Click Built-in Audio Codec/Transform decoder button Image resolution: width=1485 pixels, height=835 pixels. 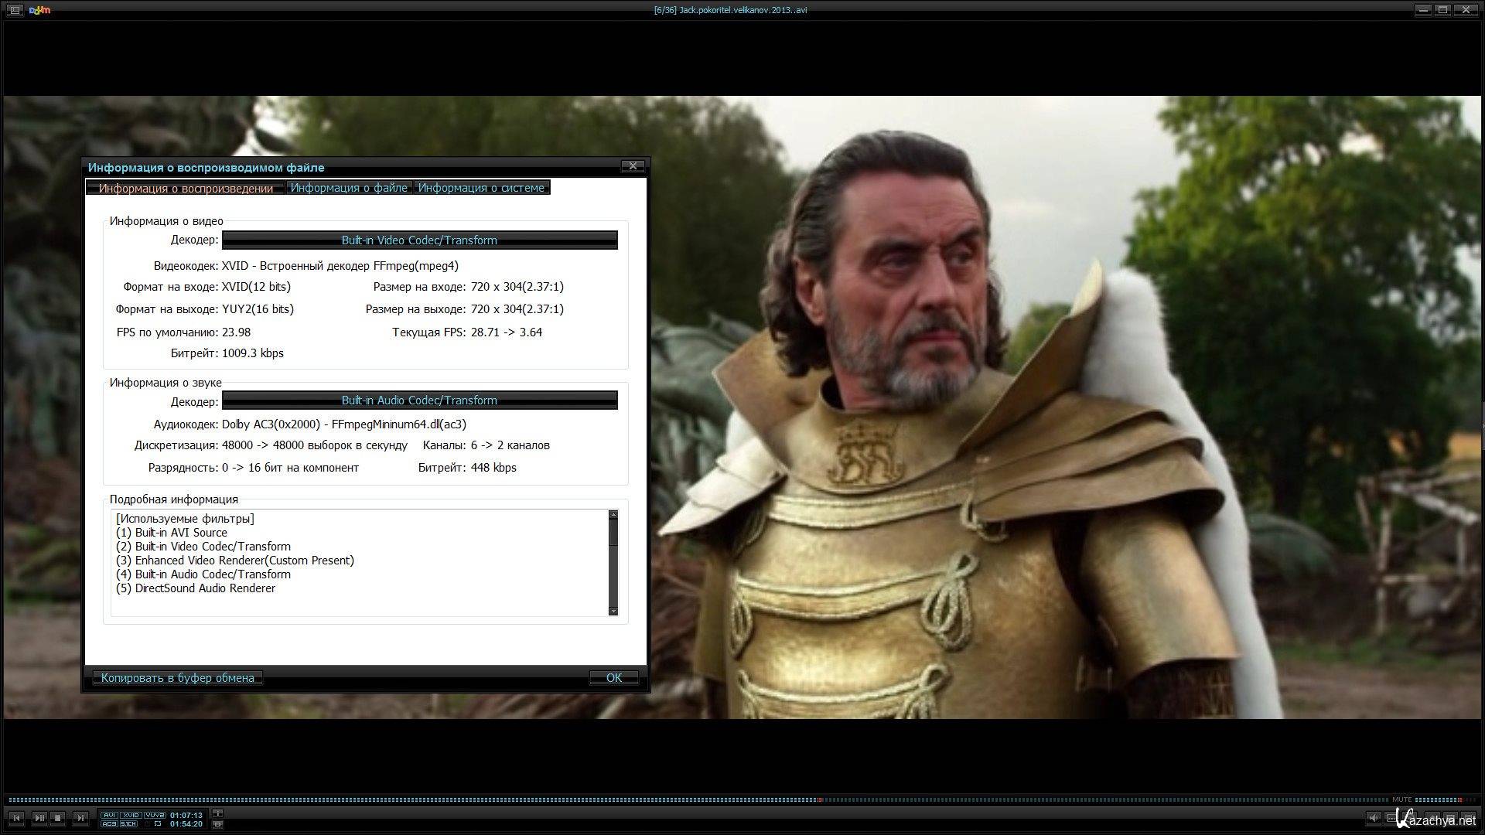(419, 400)
